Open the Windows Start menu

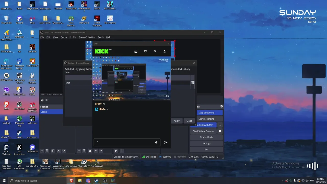tap(4, 181)
